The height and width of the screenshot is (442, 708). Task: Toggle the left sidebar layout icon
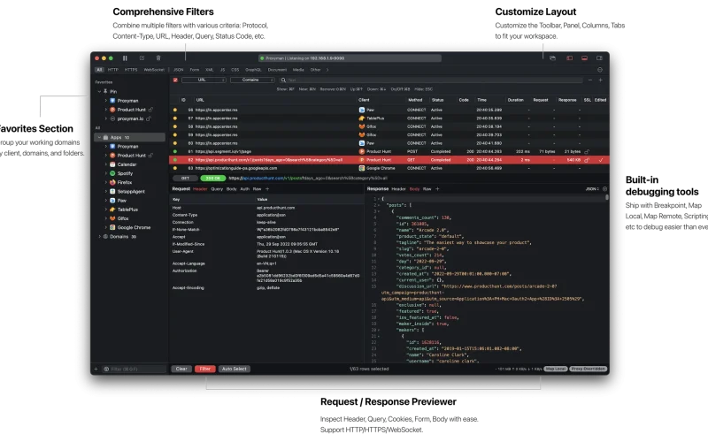point(569,58)
